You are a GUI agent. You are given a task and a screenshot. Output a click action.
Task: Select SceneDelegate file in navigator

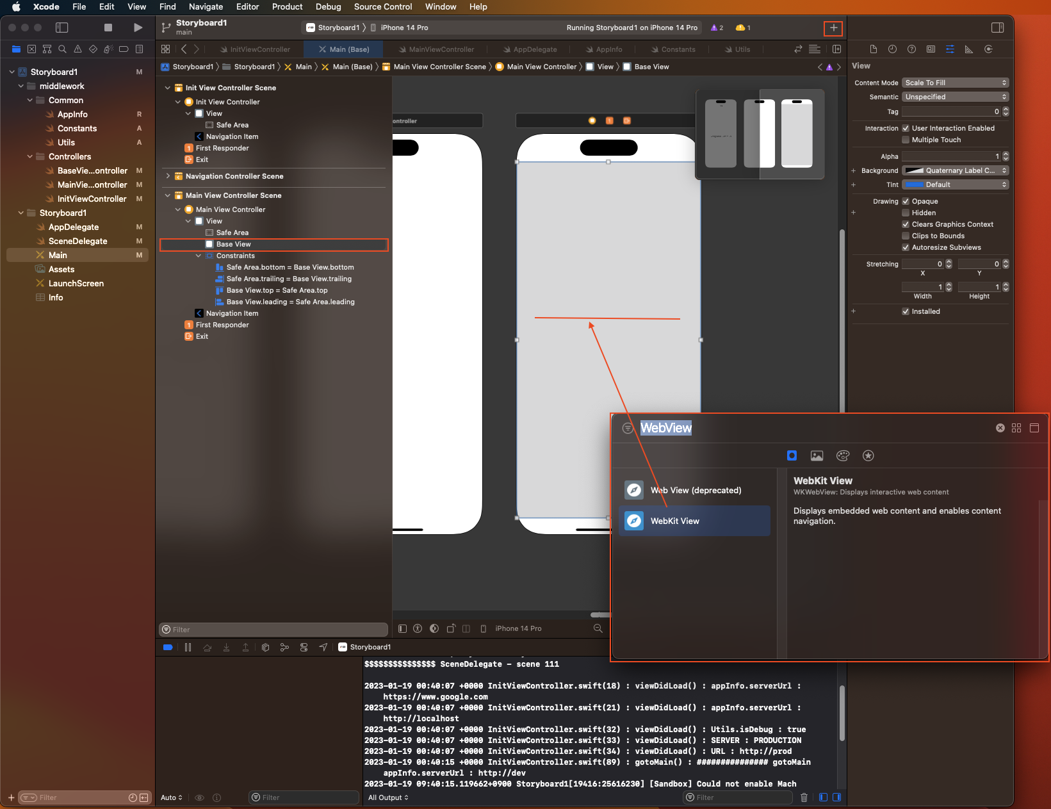coord(78,241)
